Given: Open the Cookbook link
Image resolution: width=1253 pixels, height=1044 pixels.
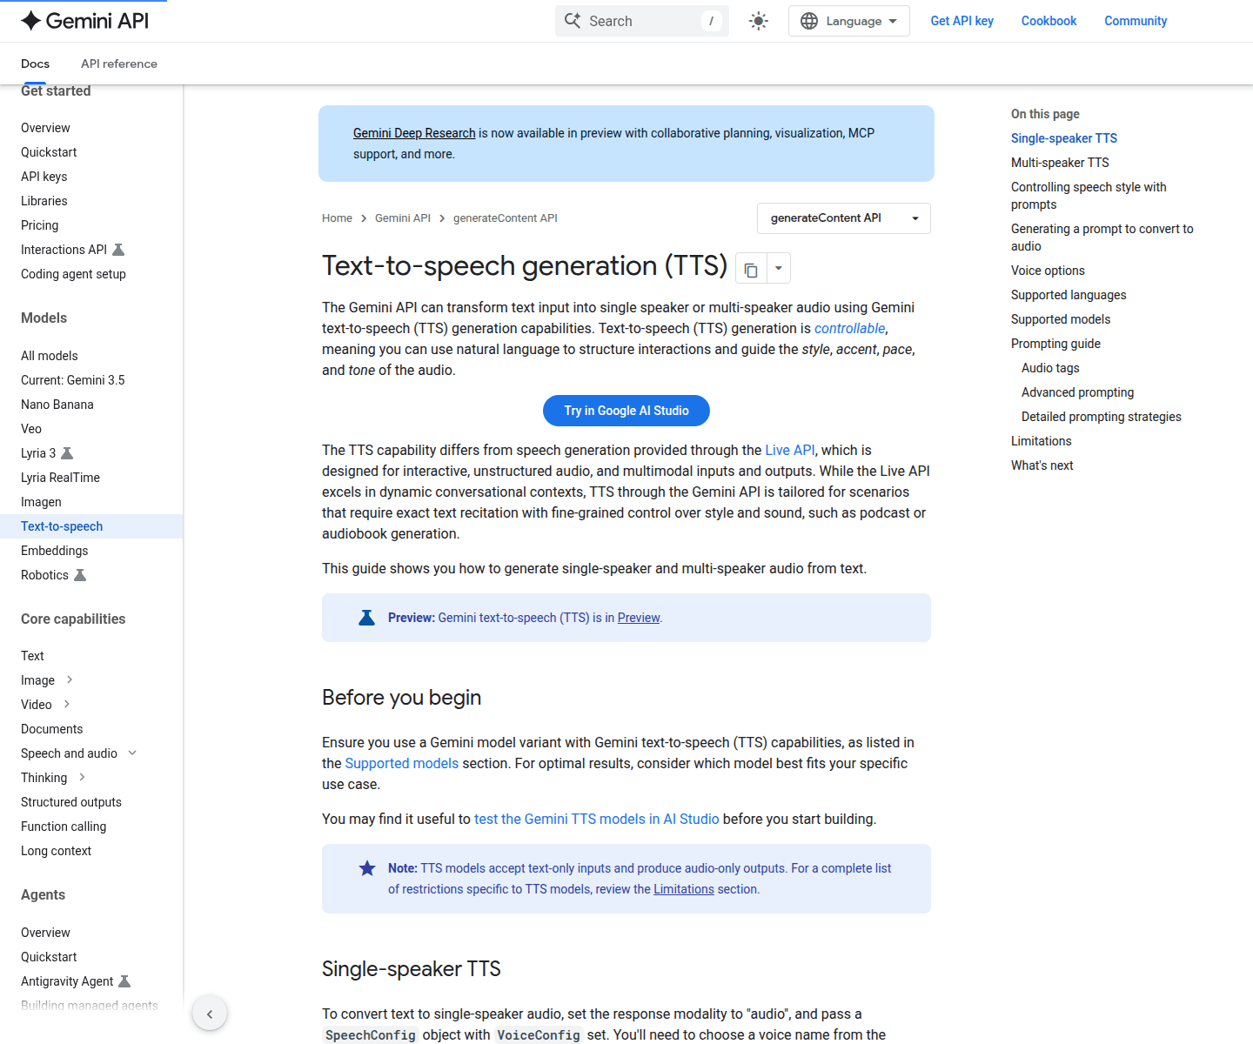Looking at the screenshot, I should [x=1049, y=21].
